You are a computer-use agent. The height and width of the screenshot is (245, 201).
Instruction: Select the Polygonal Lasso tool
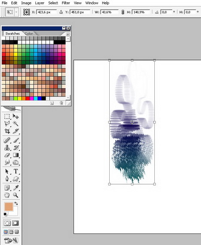pos(7,124)
